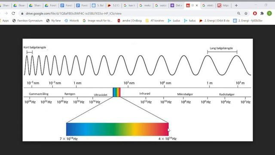Click the 'Røntgen' label
This screenshot has height=155, width=275.
point(70,94)
